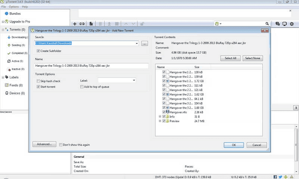Expand the Preview folder tree node
The width and height of the screenshot is (299, 179).
160,121
